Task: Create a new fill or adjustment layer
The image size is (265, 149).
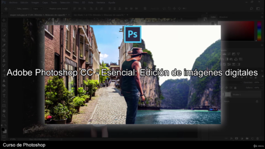Action: (242, 139)
